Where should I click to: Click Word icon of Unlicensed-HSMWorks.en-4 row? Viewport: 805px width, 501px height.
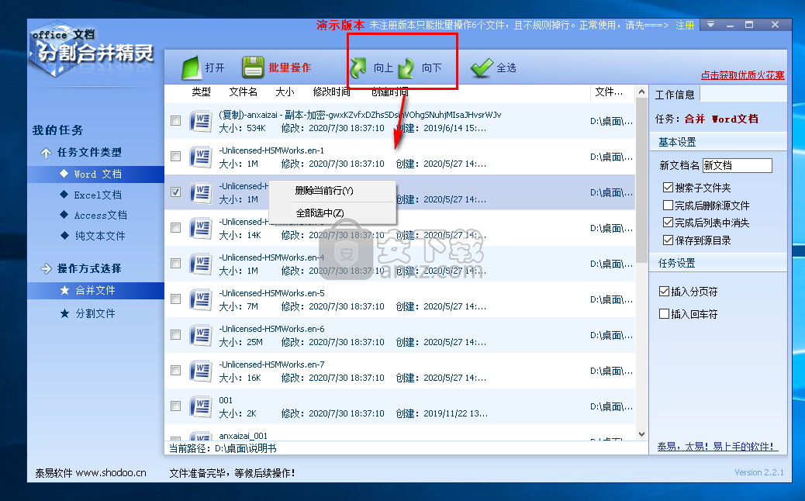(201, 264)
